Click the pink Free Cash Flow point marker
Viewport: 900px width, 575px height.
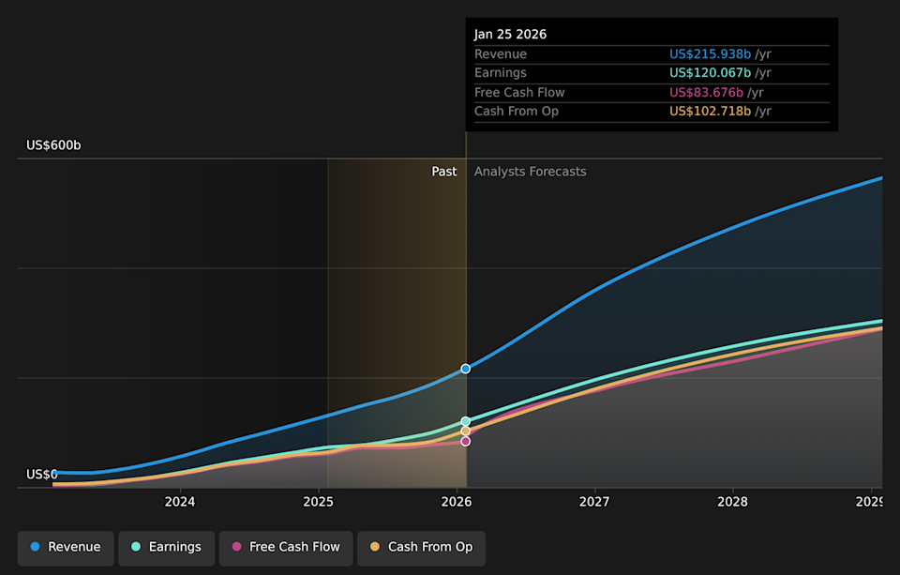465,441
